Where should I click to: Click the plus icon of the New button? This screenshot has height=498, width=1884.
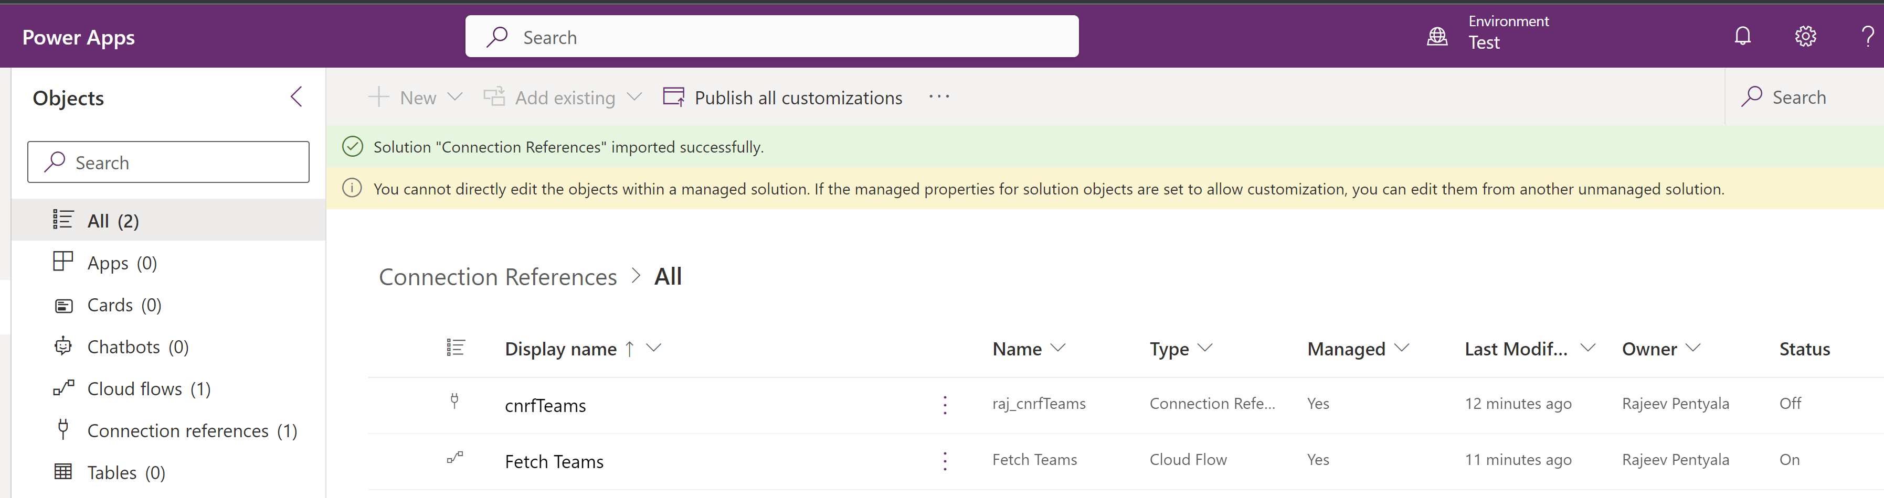coord(378,97)
